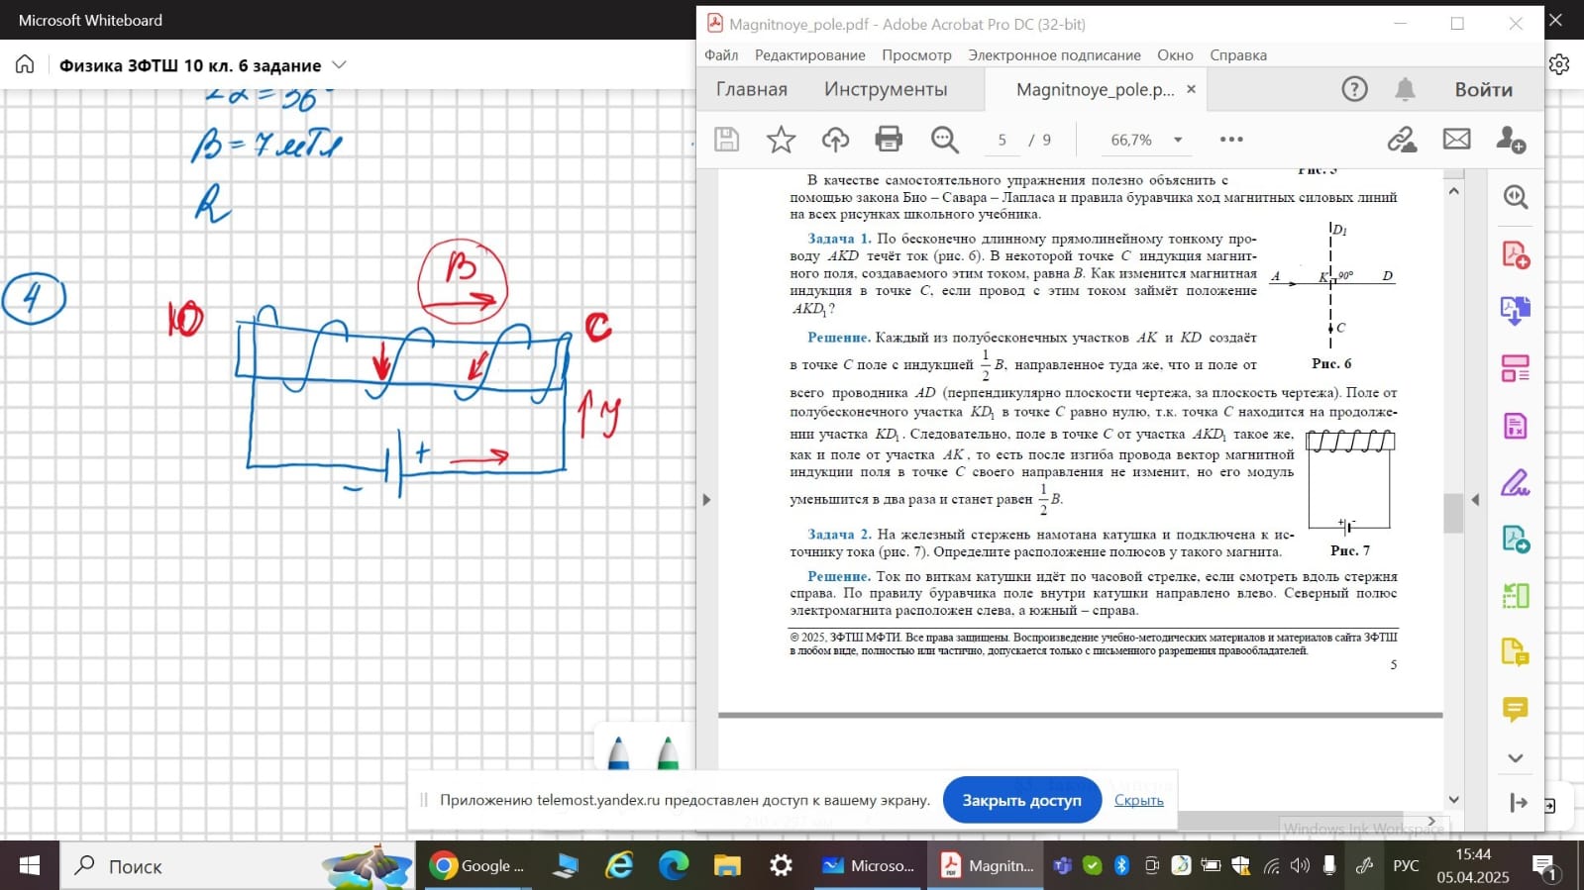The image size is (1584, 890).
Task: Expand the whiteboard title dropdown chevron
Action: point(339,65)
